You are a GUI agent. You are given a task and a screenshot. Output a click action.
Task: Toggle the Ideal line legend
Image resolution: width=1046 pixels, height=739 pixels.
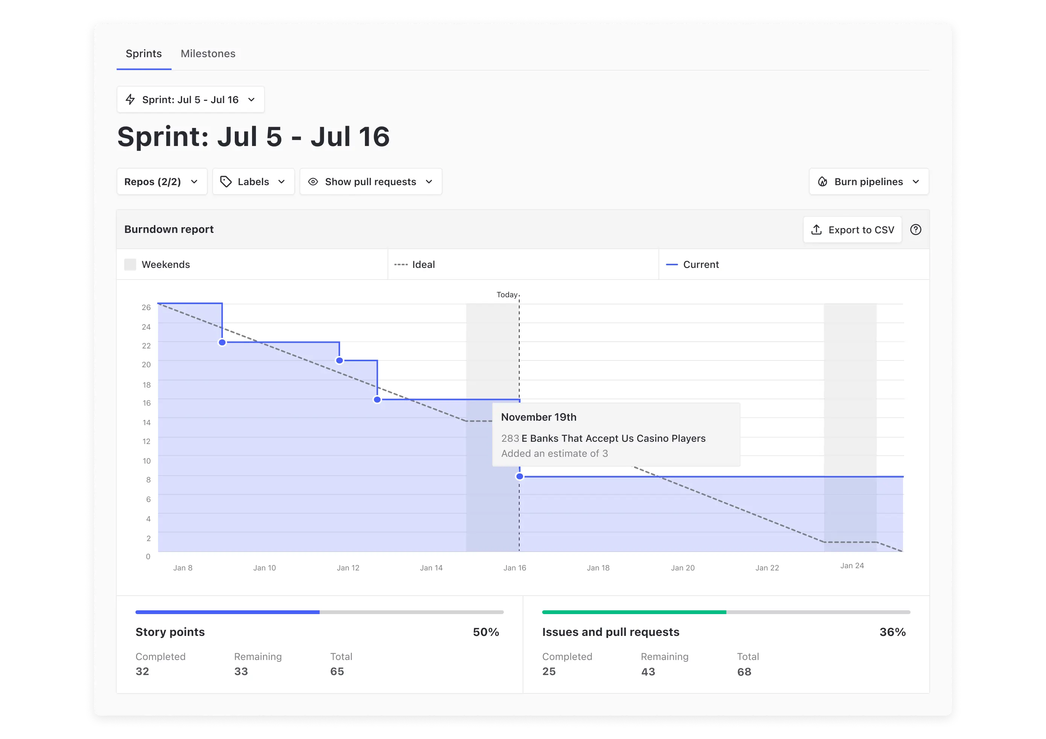[x=415, y=264]
